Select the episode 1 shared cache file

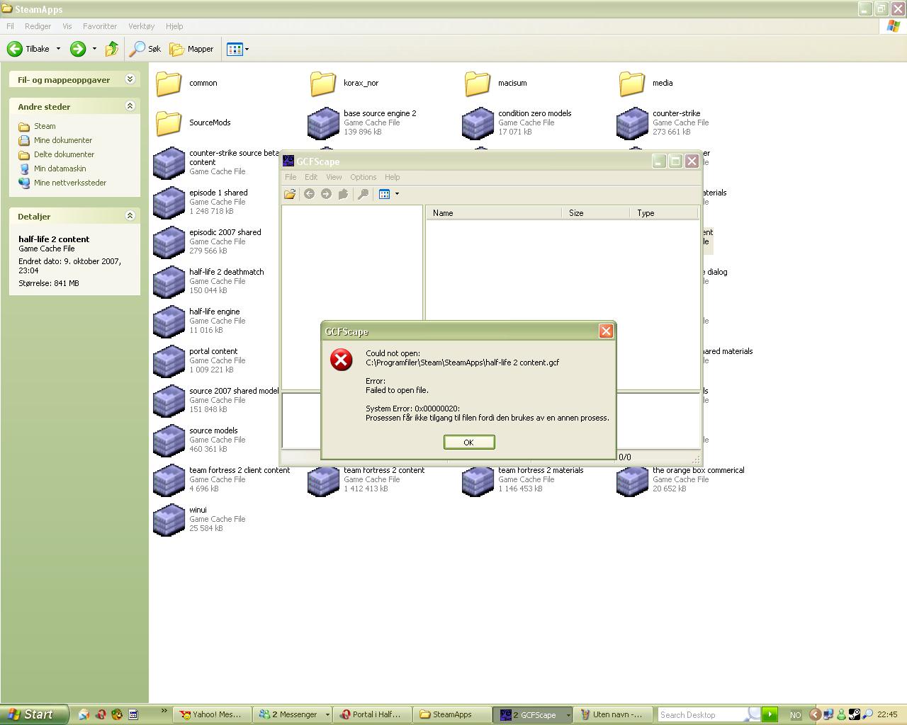coord(201,202)
